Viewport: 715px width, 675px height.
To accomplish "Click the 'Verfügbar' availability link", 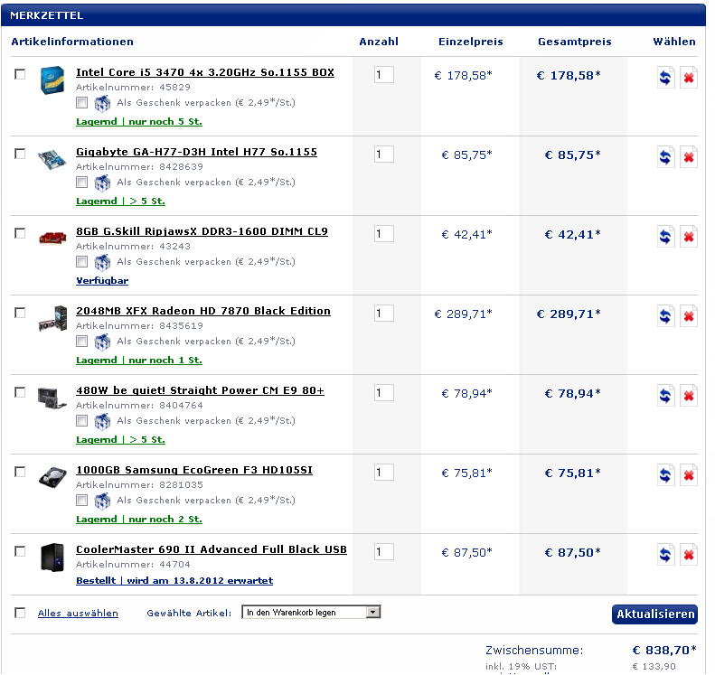I will [x=102, y=281].
